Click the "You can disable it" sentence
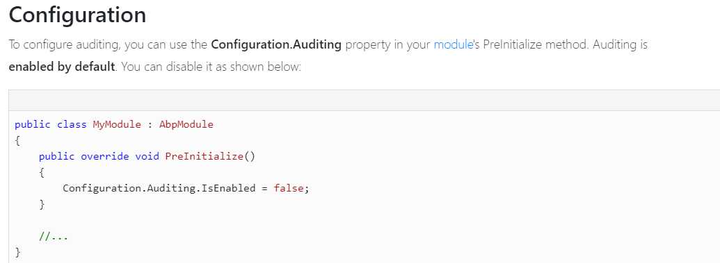The height and width of the screenshot is (263, 720). tap(211, 67)
